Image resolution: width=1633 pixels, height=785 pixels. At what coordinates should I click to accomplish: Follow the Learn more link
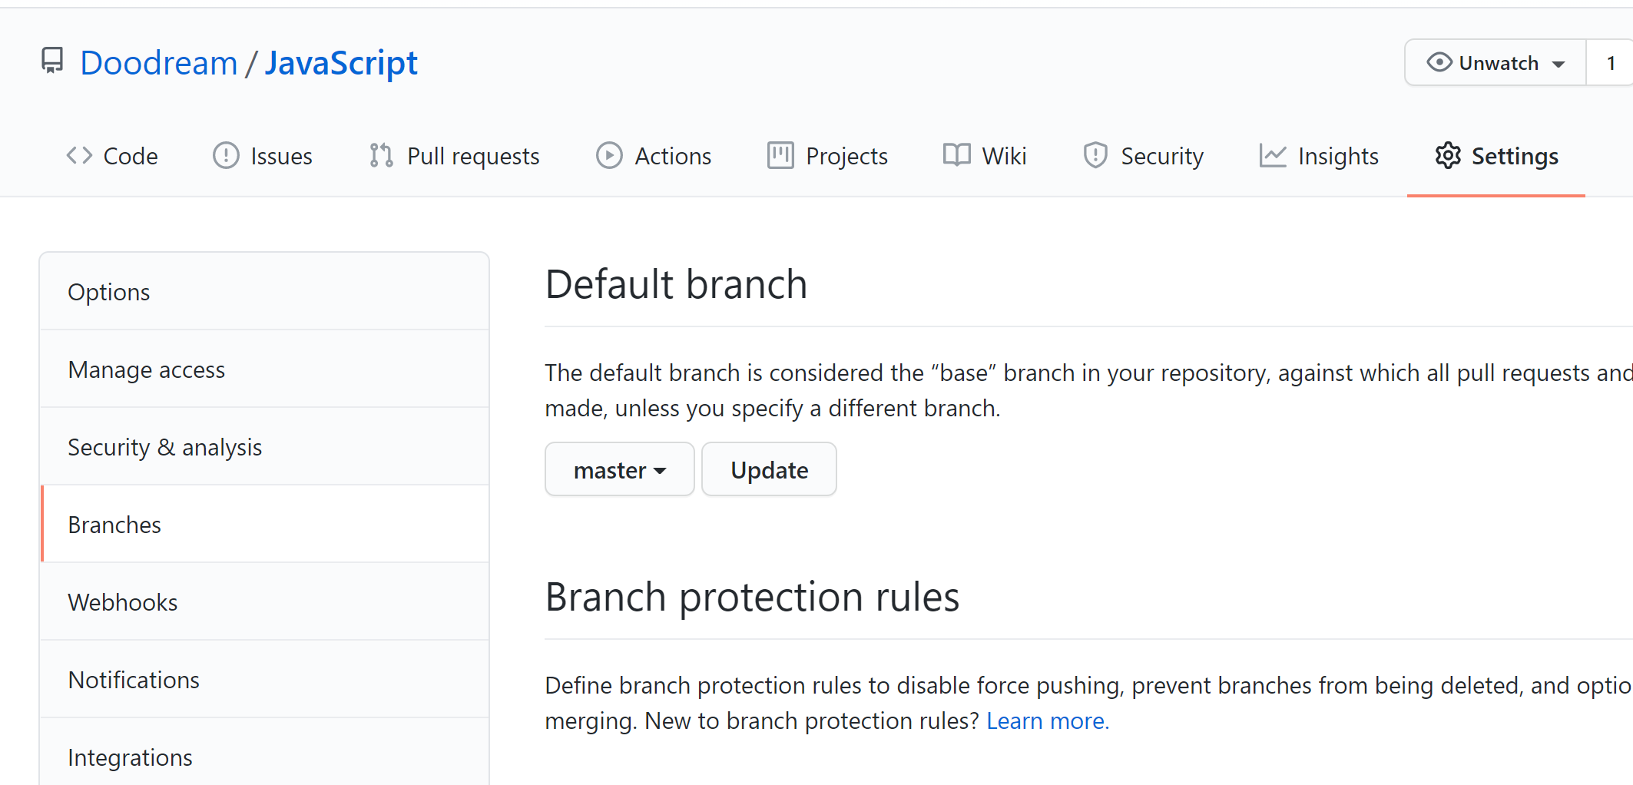pyautogui.click(x=1048, y=720)
